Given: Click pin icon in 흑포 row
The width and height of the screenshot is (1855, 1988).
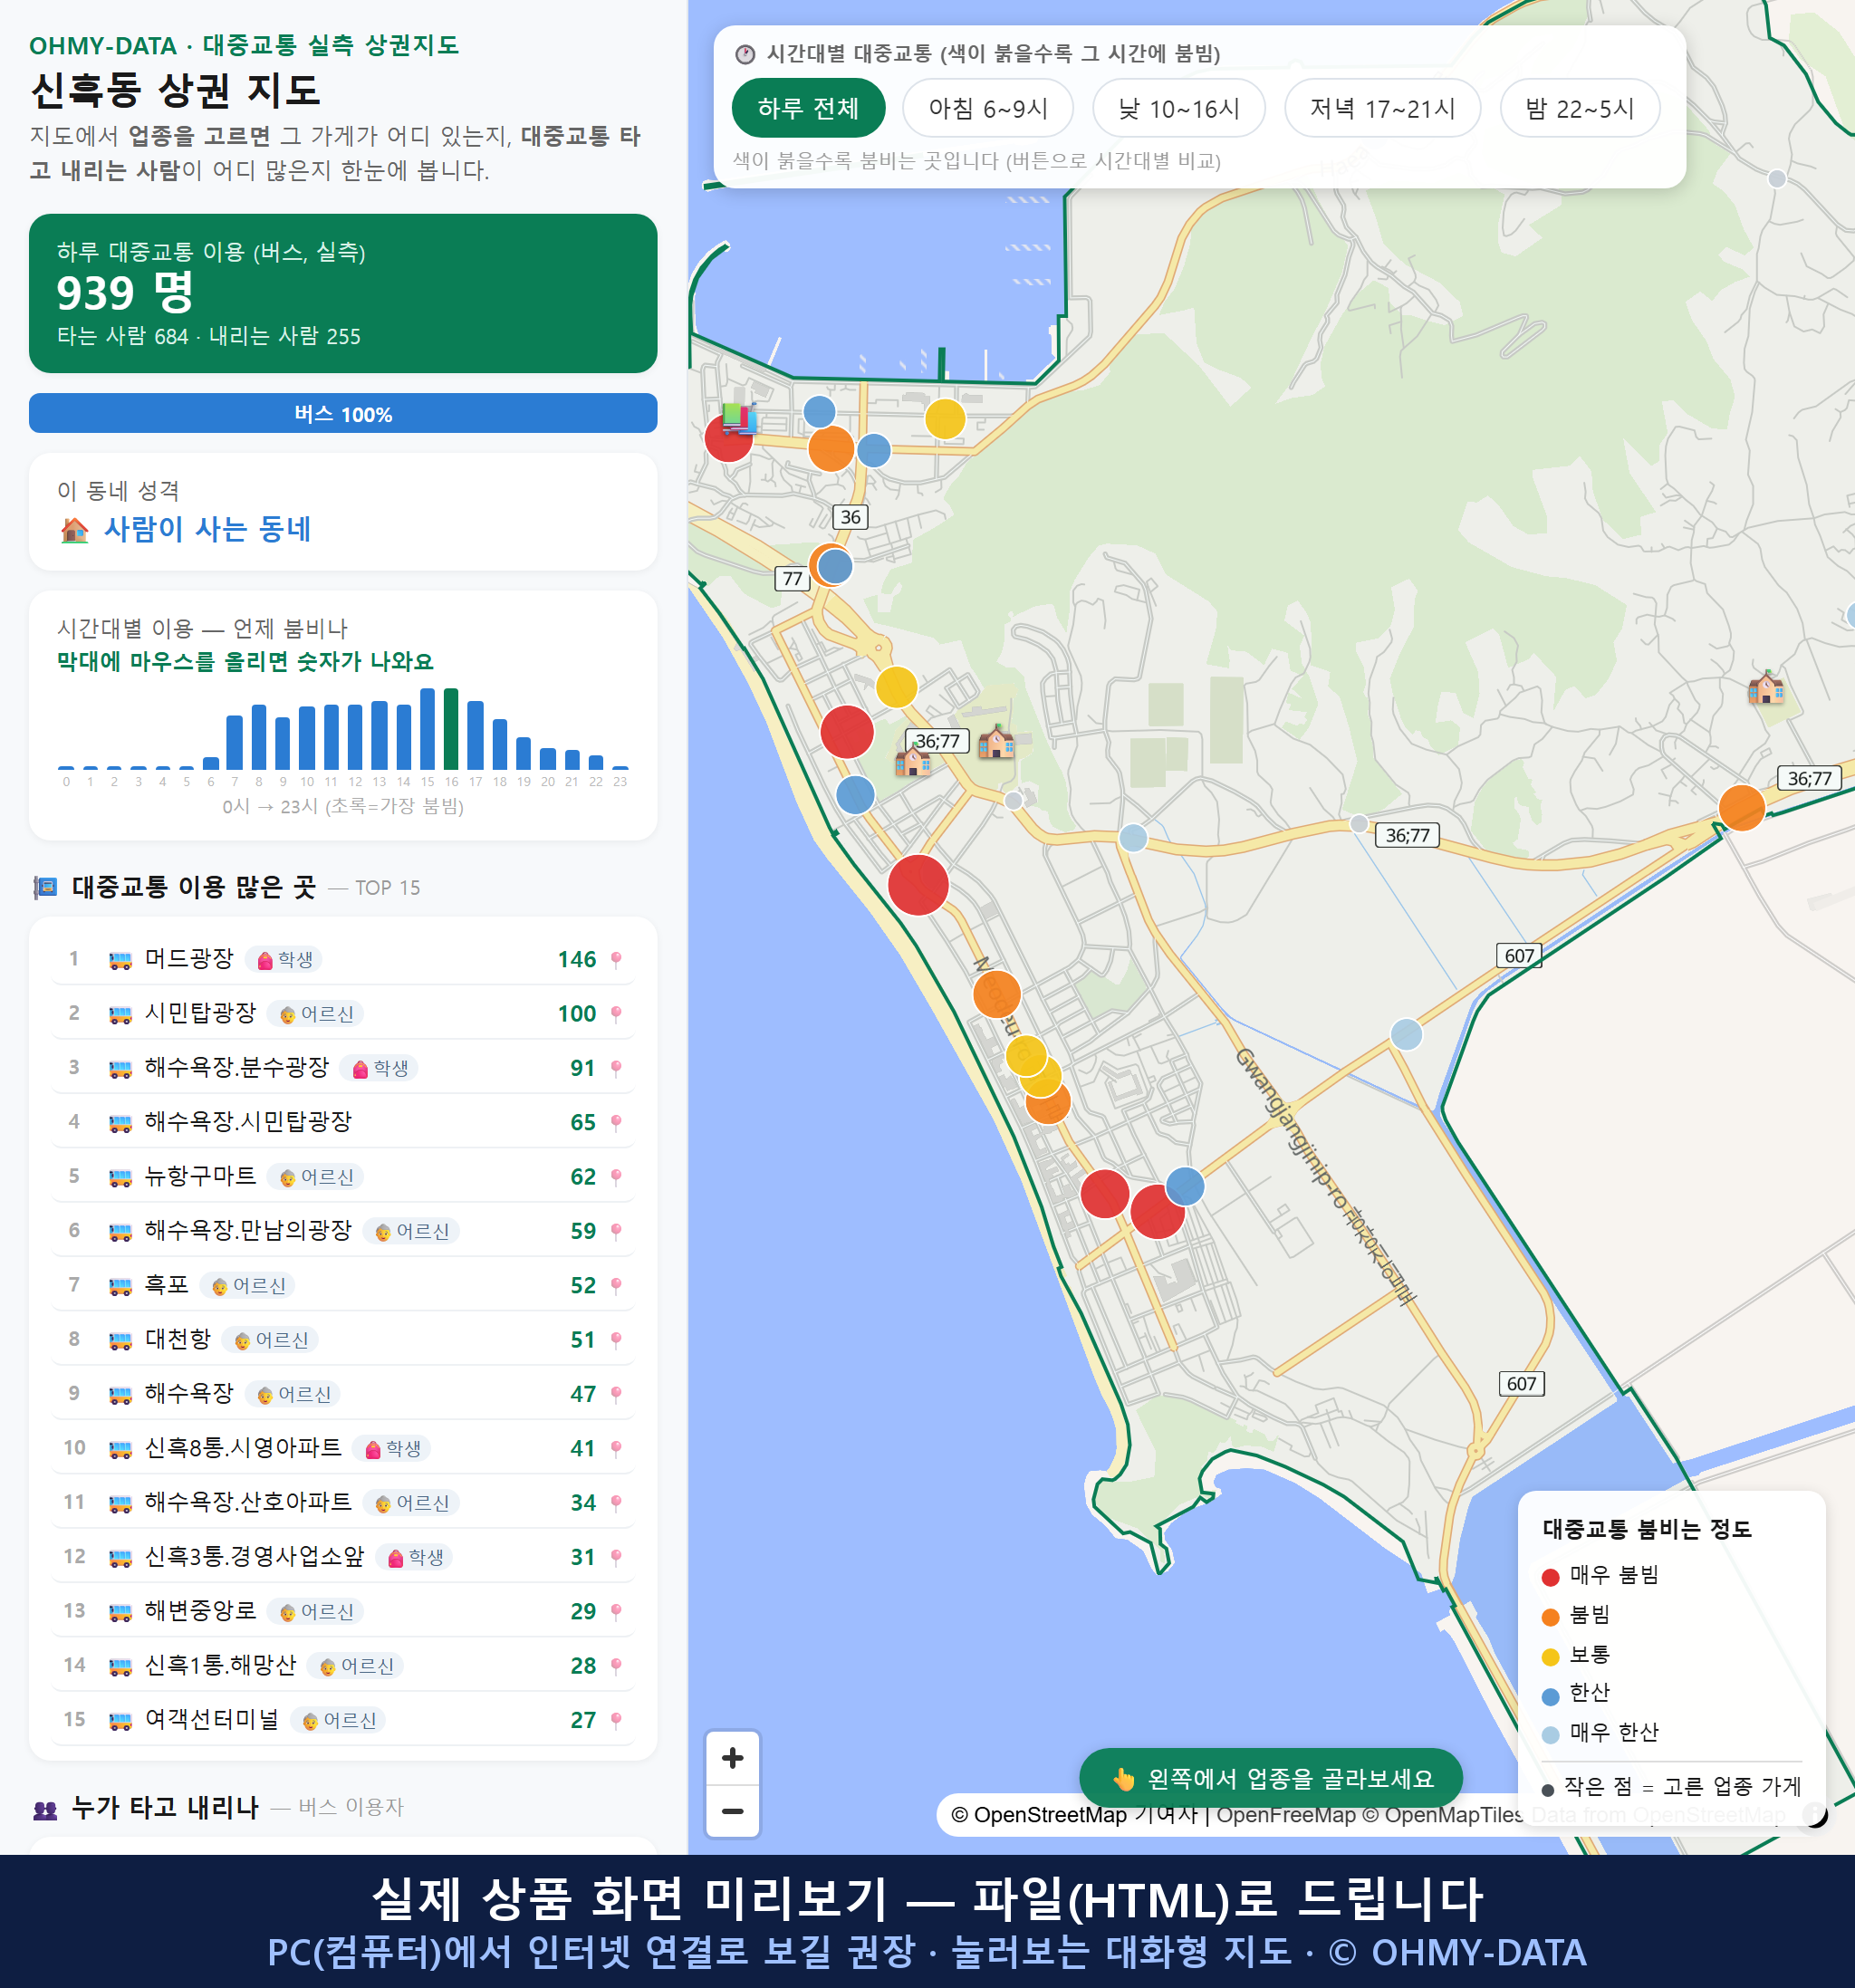Looking at the screenshot, I should (616, 1285).
